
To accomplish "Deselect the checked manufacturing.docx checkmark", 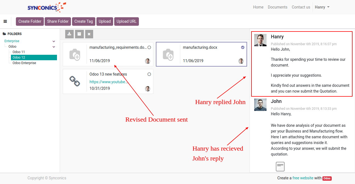I will click(x=243, y=47).
